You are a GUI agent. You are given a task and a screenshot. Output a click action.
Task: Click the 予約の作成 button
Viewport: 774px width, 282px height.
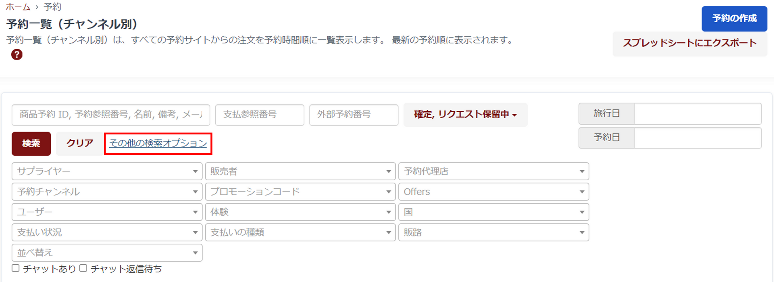pyautogui.click(x=734, y=19)
